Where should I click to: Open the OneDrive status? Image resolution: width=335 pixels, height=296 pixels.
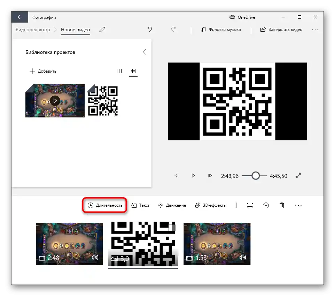pyautogui.click(x=242, y=17)
